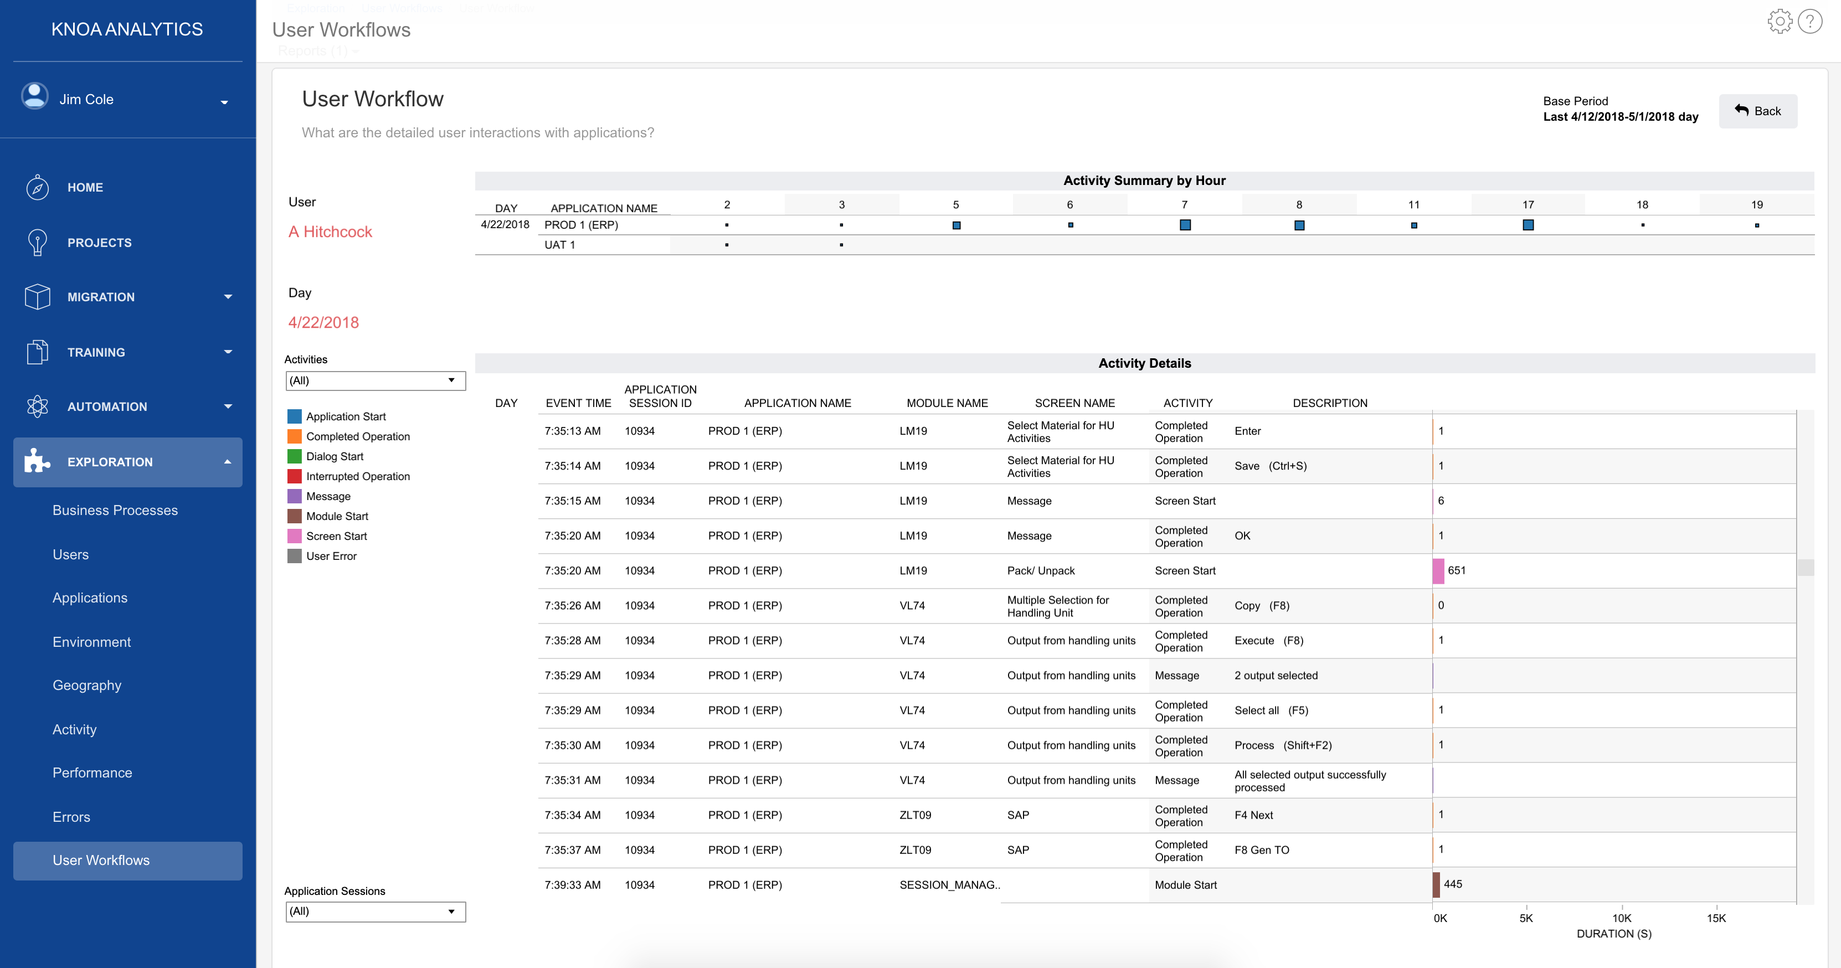Expand the Jim Cole account menu arrow
This screenshot has width=1841, height=968.
[x=224, y=102]
